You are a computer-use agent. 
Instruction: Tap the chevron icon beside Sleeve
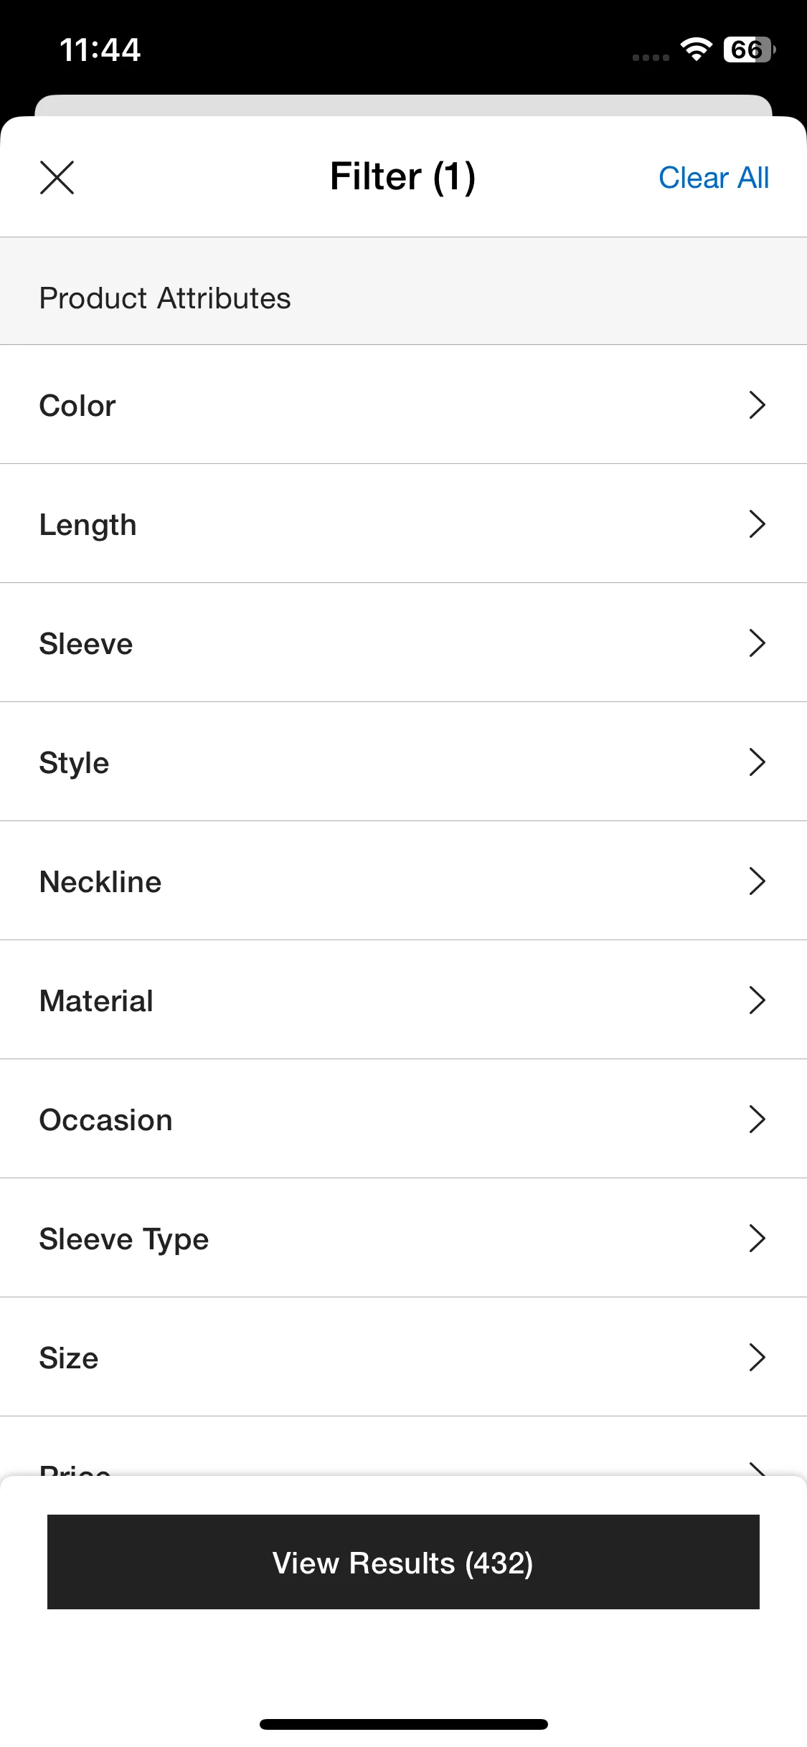pos(757,643)
